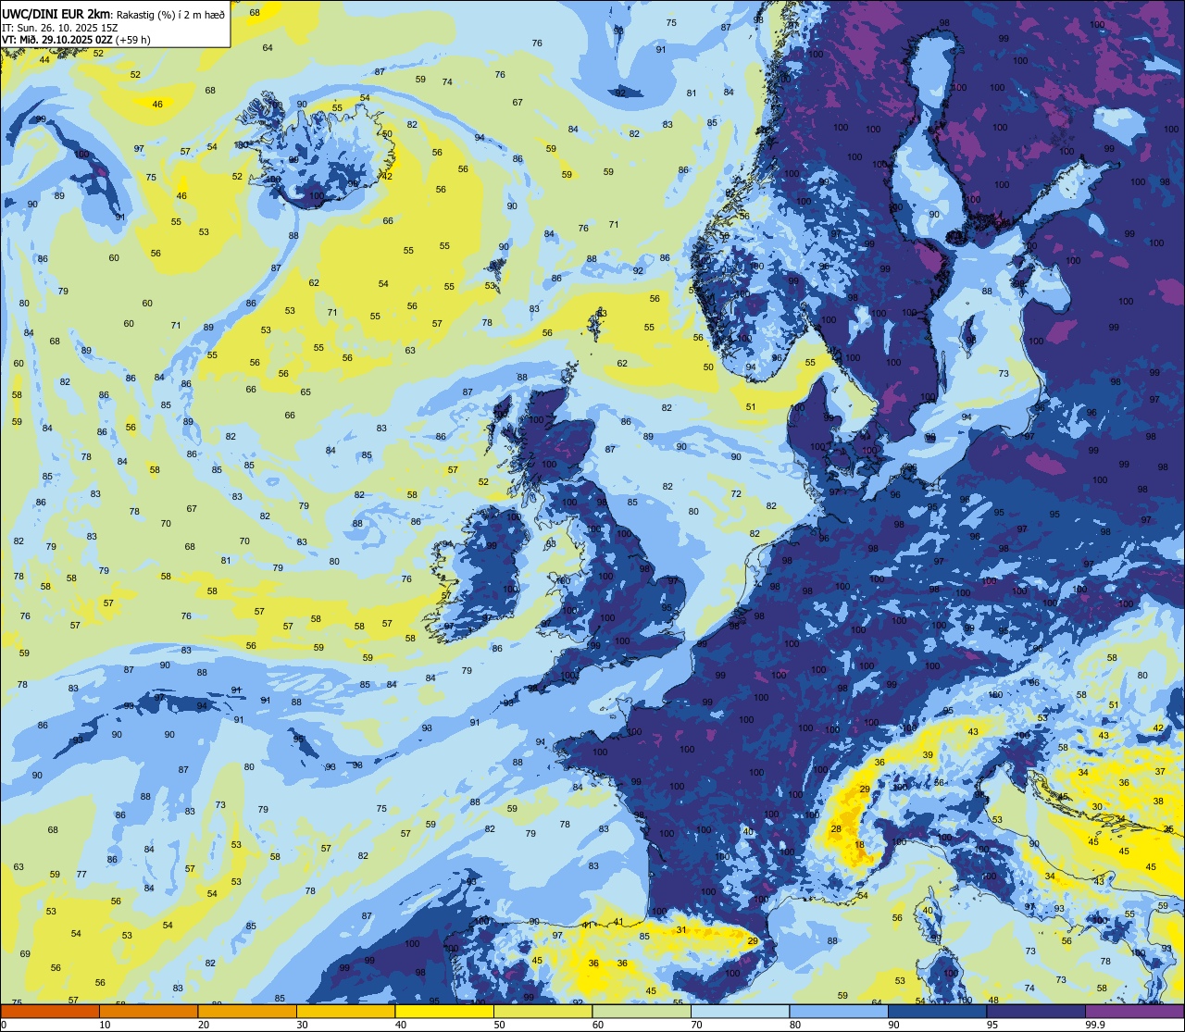The image size is (1185, 1032).
Task: Click the 'VT: Mið. 29.10.2025 02Z' line
Action: [57, 40]
